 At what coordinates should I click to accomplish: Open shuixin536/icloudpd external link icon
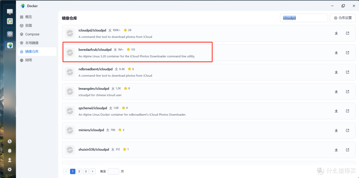[347, 150]
